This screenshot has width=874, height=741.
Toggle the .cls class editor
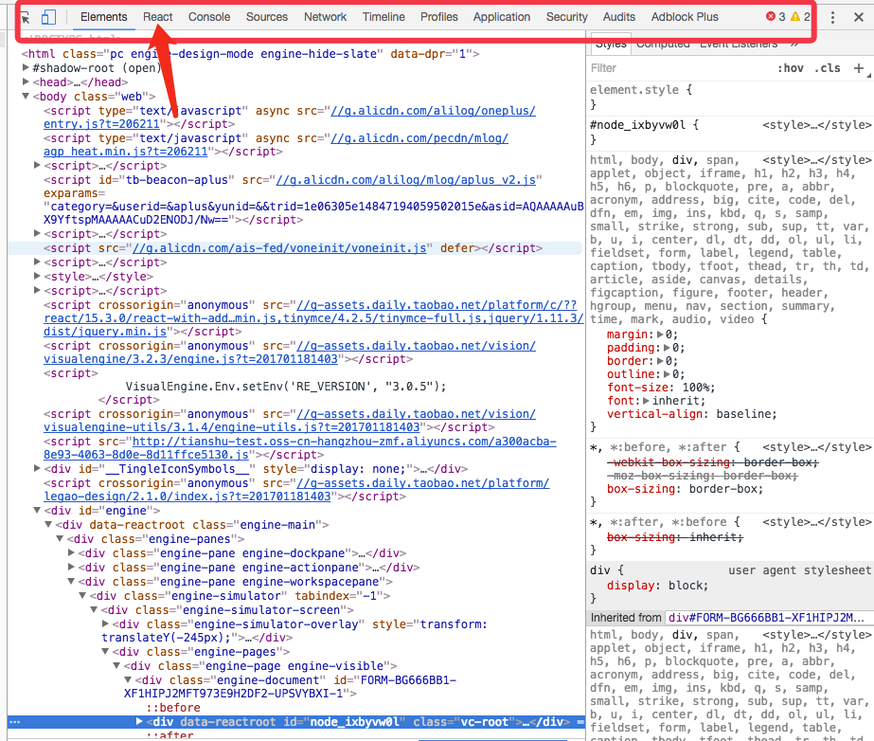pos(828,68)
